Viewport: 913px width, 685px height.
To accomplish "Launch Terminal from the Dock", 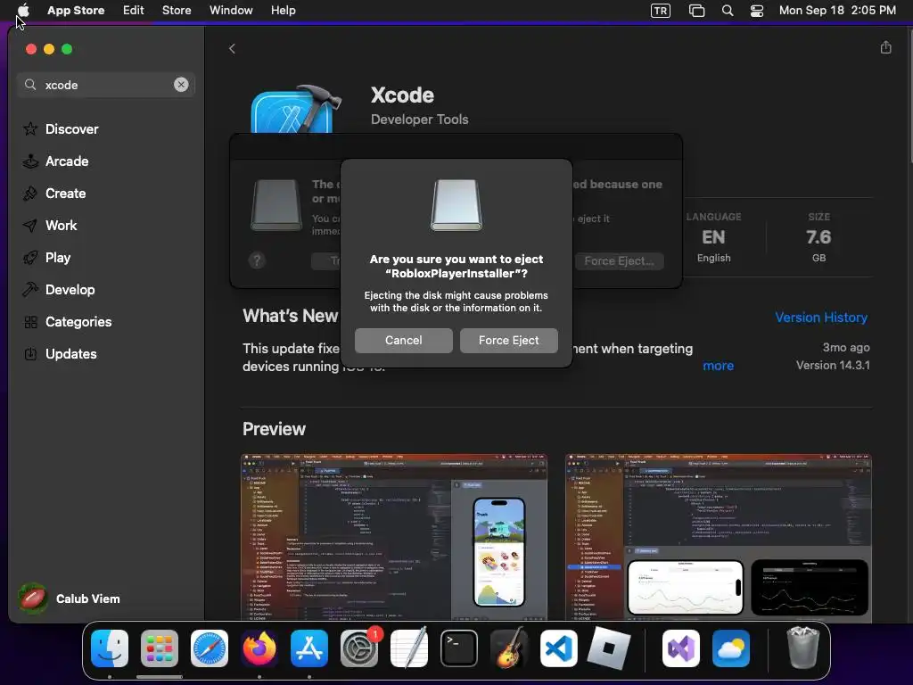I will coord(459,648).
